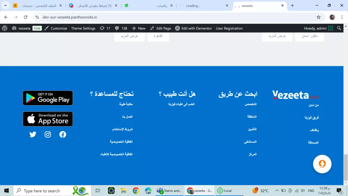The height and width of the screenshot is (196, 348).
Task: Open the comments bubble showing 138
Action: click(121, 28)
